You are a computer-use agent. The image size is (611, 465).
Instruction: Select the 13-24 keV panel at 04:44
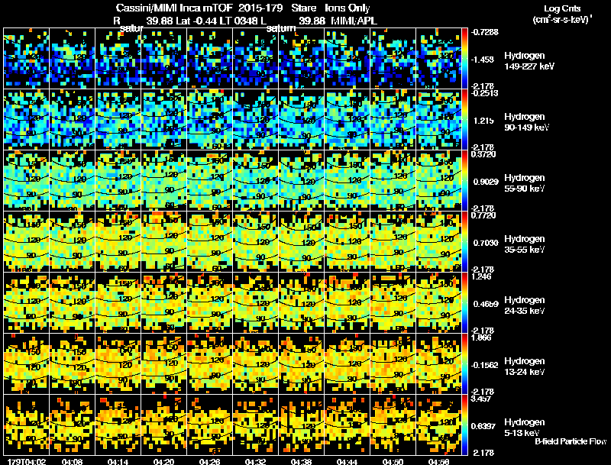click(347, 363)
